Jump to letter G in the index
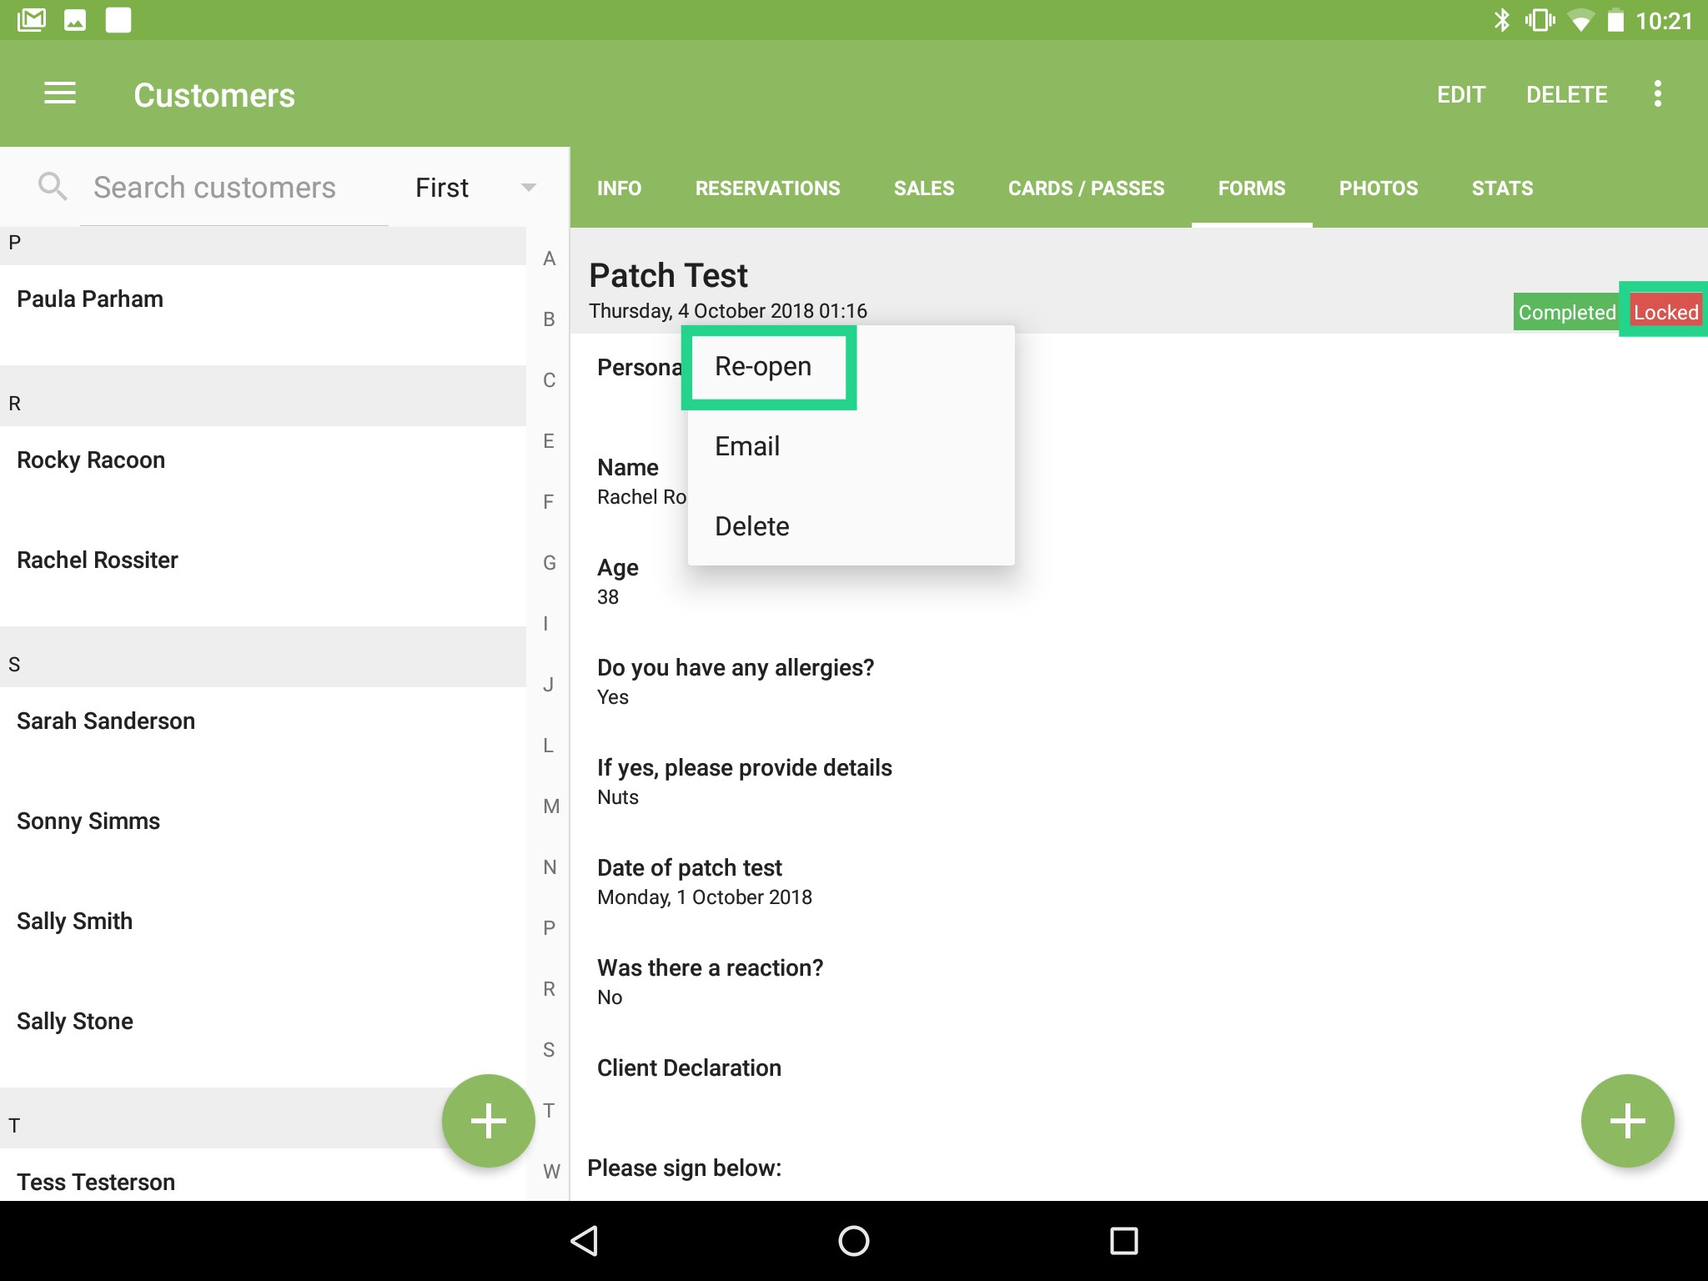The image size is (1708, 1281). pos(549,563)
